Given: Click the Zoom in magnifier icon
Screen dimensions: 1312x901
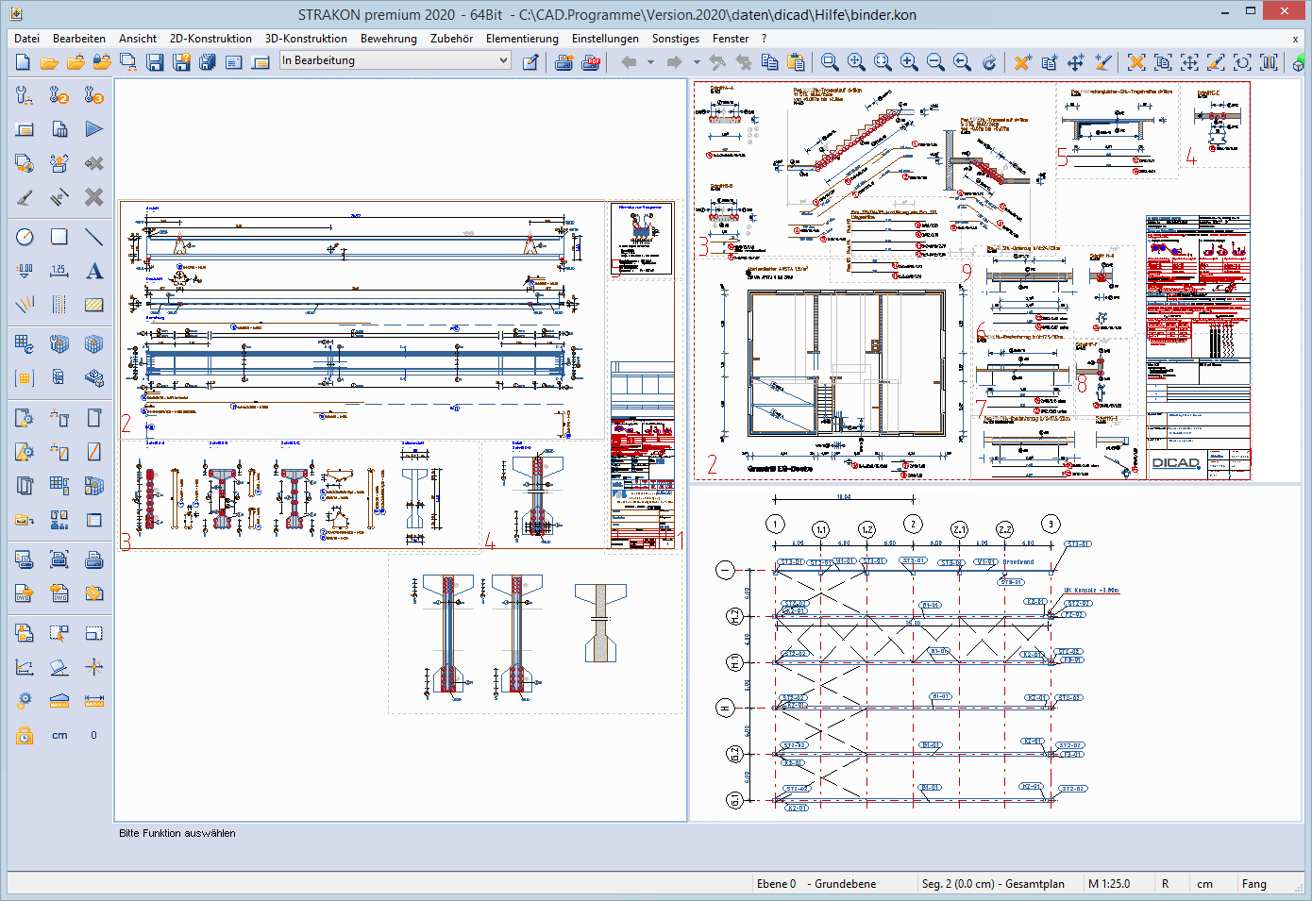Looking at the screenshot, I should click(x=909, y=62).
